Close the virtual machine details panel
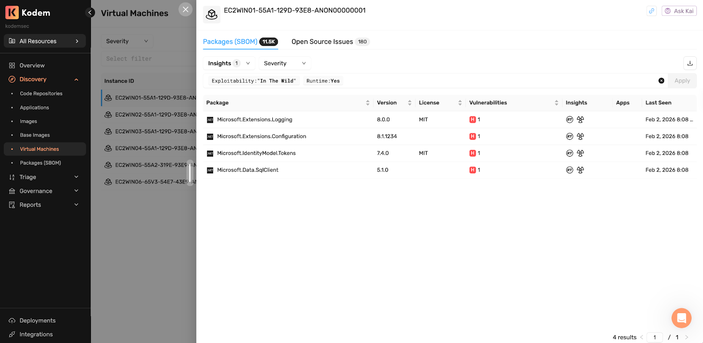Screen dimensions: 703x343 pos(185,9)
